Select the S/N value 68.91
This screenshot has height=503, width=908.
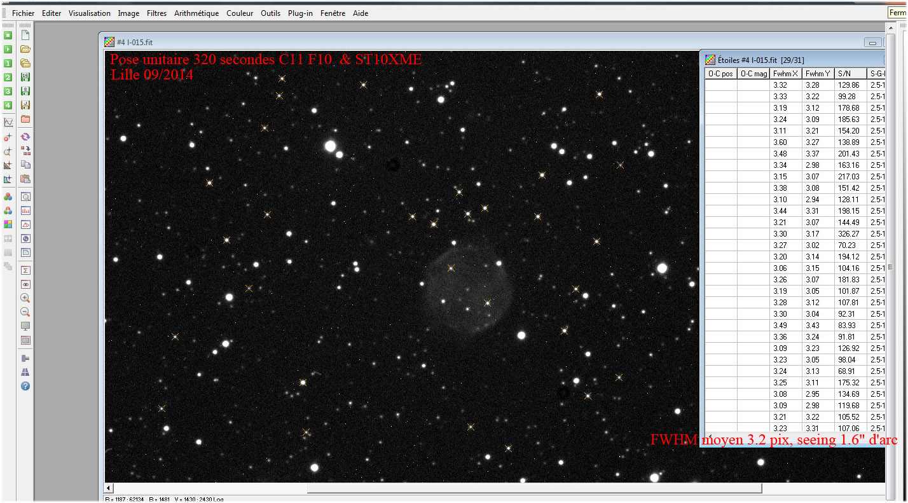[847, 371]
